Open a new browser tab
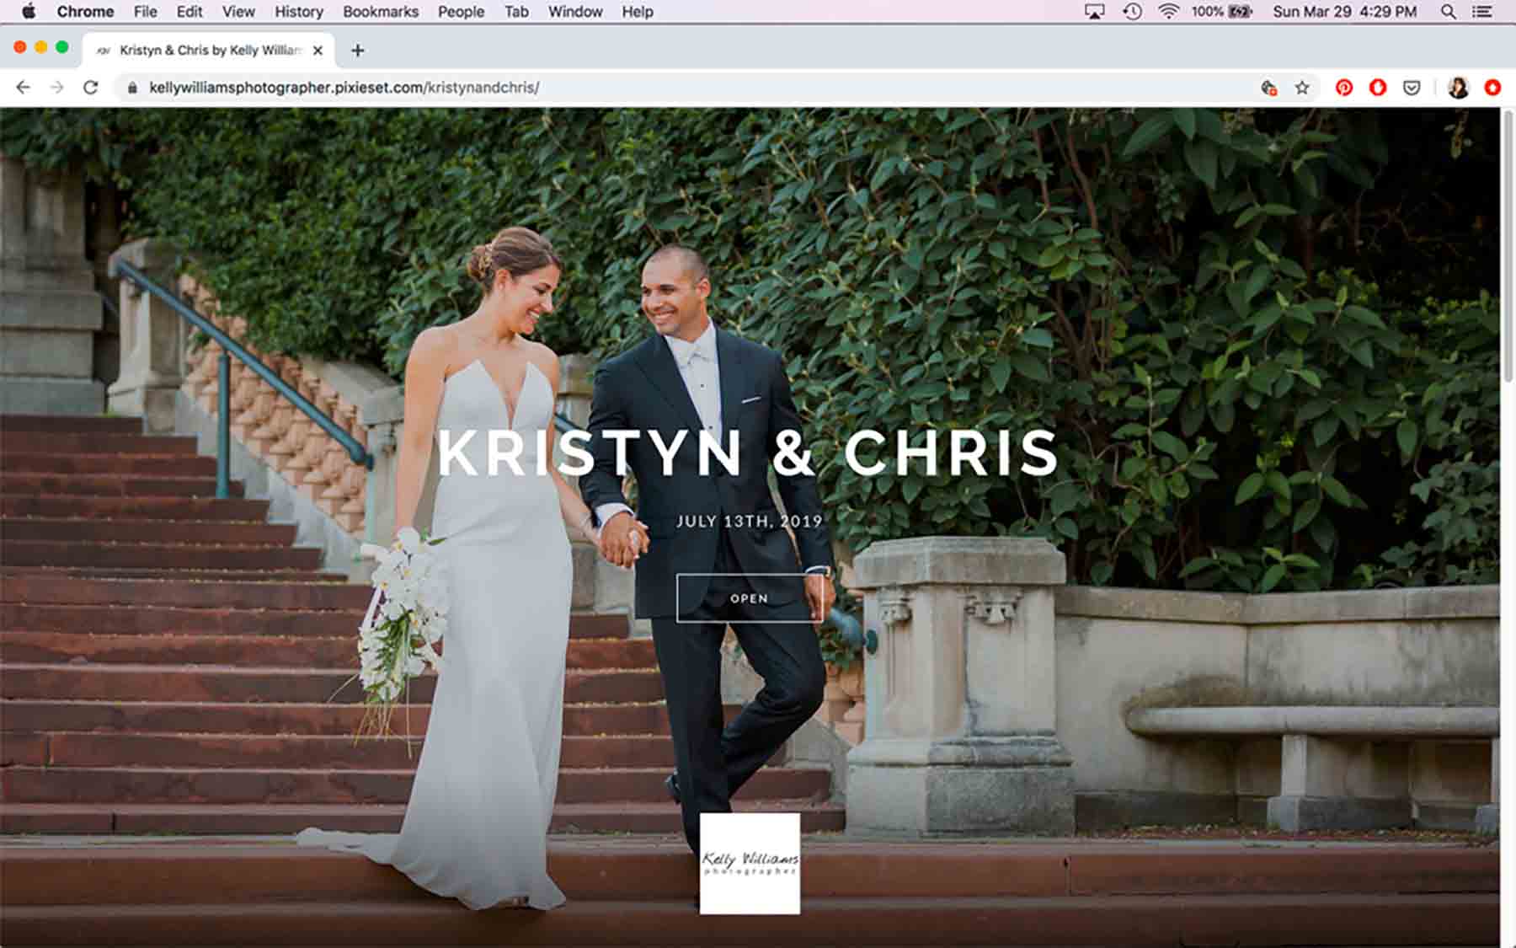 pyautogui.click(x=359, y=51)
